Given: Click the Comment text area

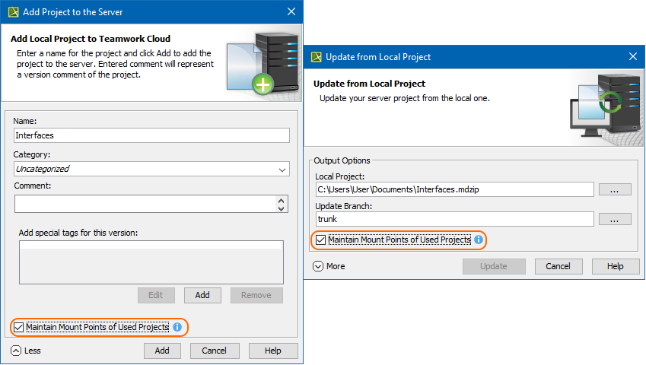Looking at the screenshot, I should point(145,204).
